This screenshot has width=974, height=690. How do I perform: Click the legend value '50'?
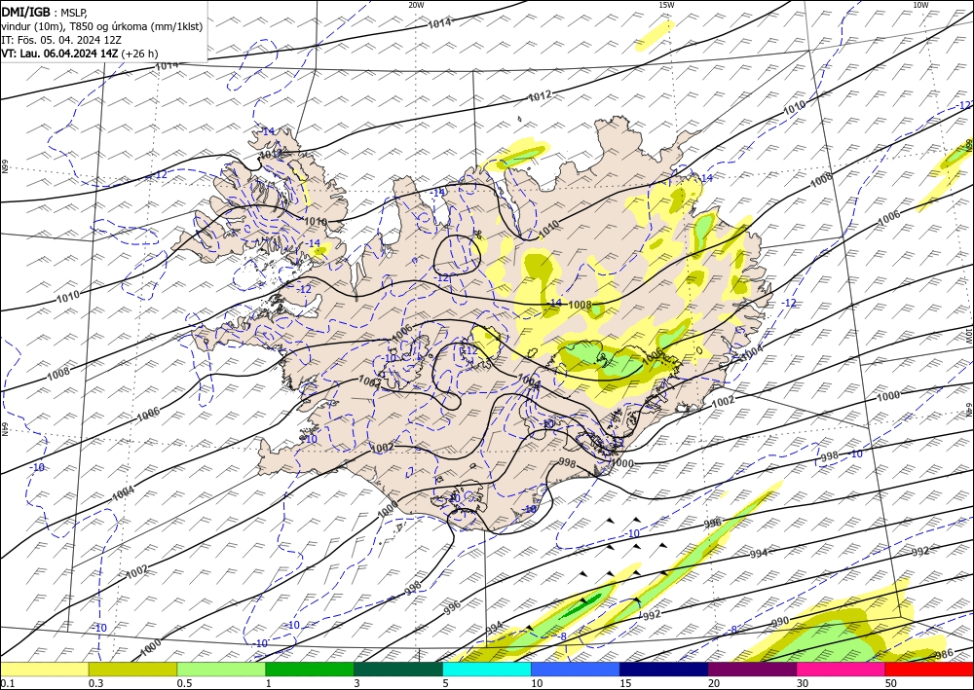click(x=891, y=683)
